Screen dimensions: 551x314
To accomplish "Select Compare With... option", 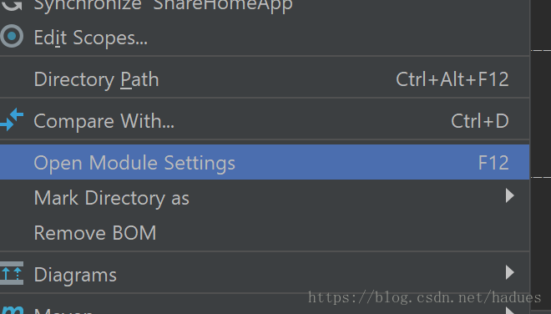I will coord(265,121).
